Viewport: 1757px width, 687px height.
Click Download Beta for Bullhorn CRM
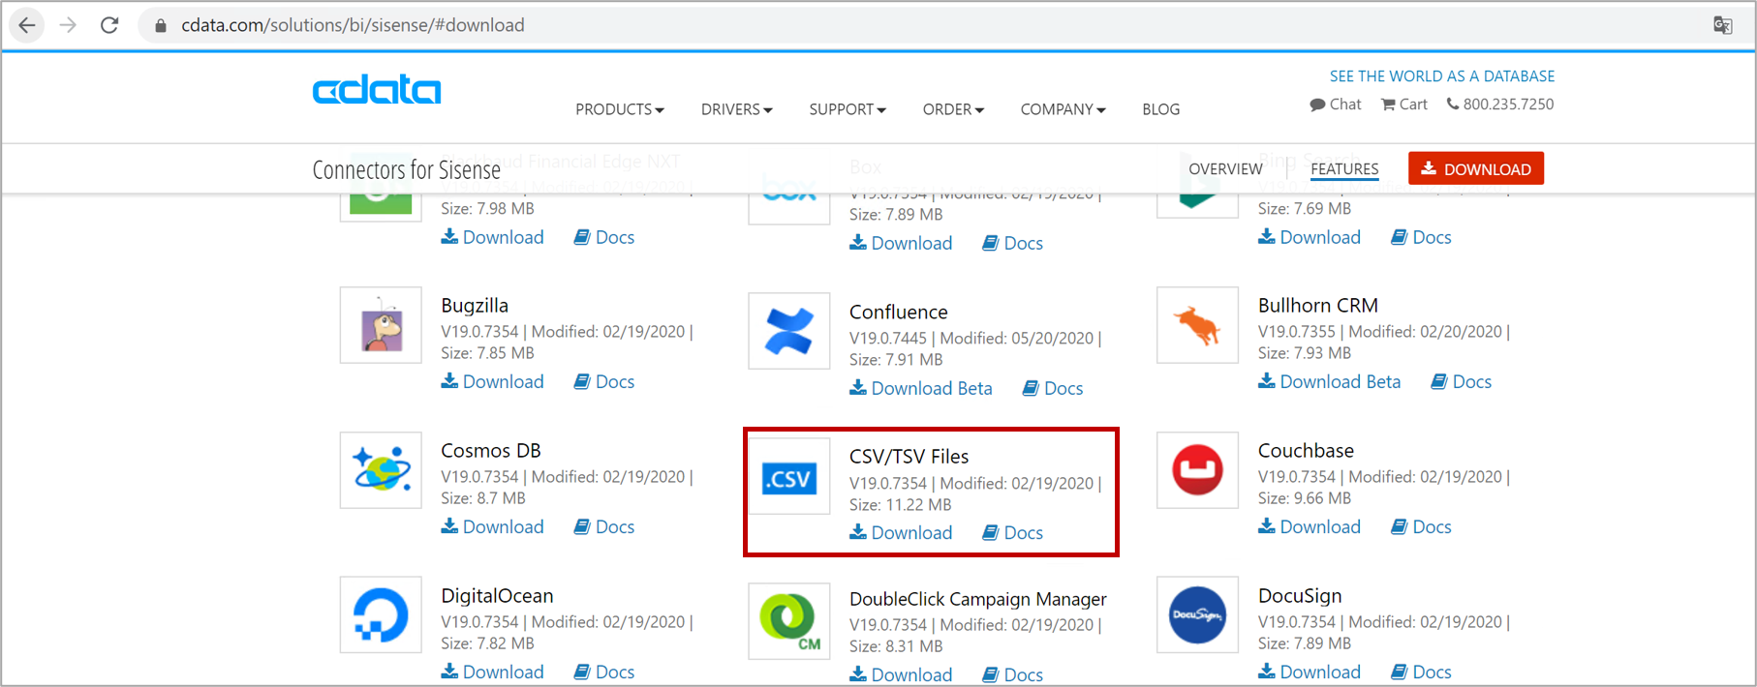pos(1330,381)
